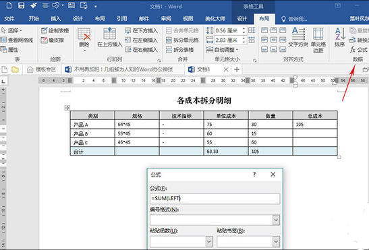Expand the 粘贴函数(U) dropdown
The image size is (369, 250).
pos(209,241)
